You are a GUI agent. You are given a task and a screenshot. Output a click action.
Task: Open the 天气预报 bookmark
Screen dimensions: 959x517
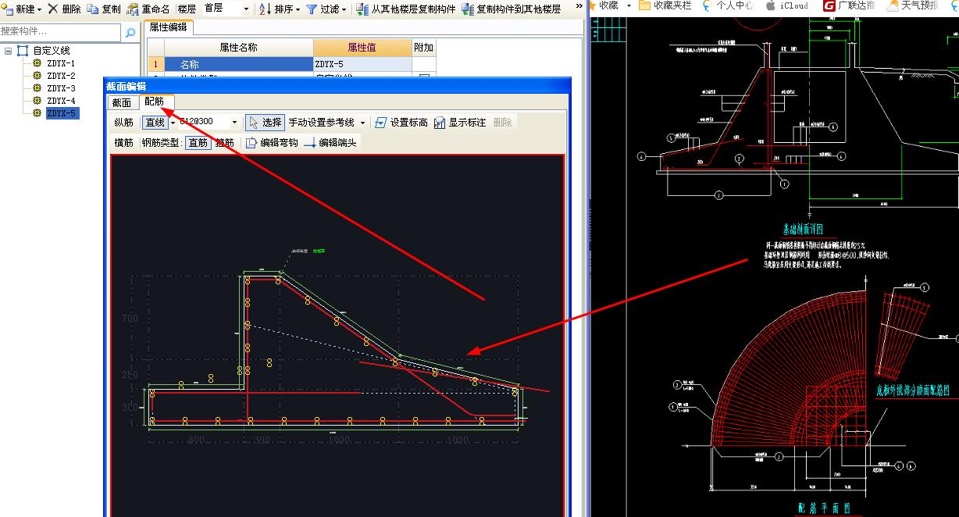click(x=911, y=5)
